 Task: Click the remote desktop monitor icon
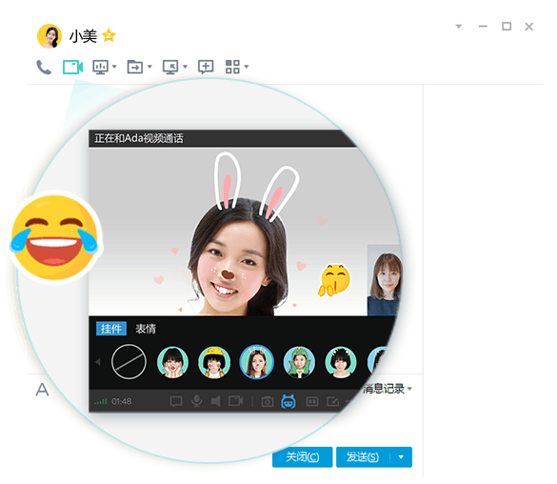tap(170, 67)
